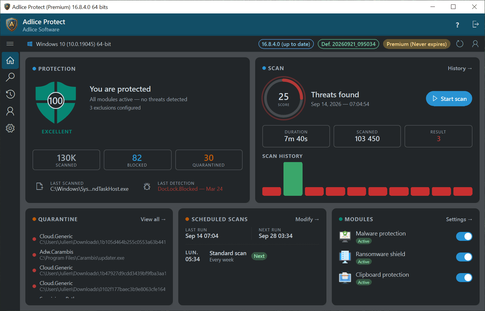Click the refresh update icon
The width and height of the screenshot is (485, 311).
tap(460, 44)
